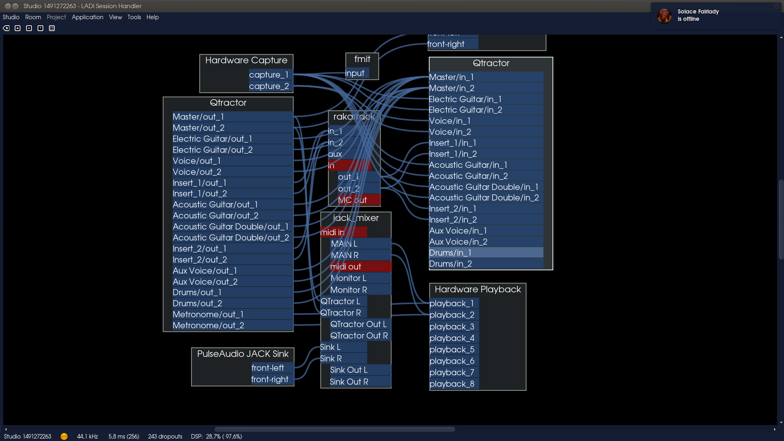Select Sink Out R port
Viewport: 784px width, 441px height.
click(x=361, y=382)
